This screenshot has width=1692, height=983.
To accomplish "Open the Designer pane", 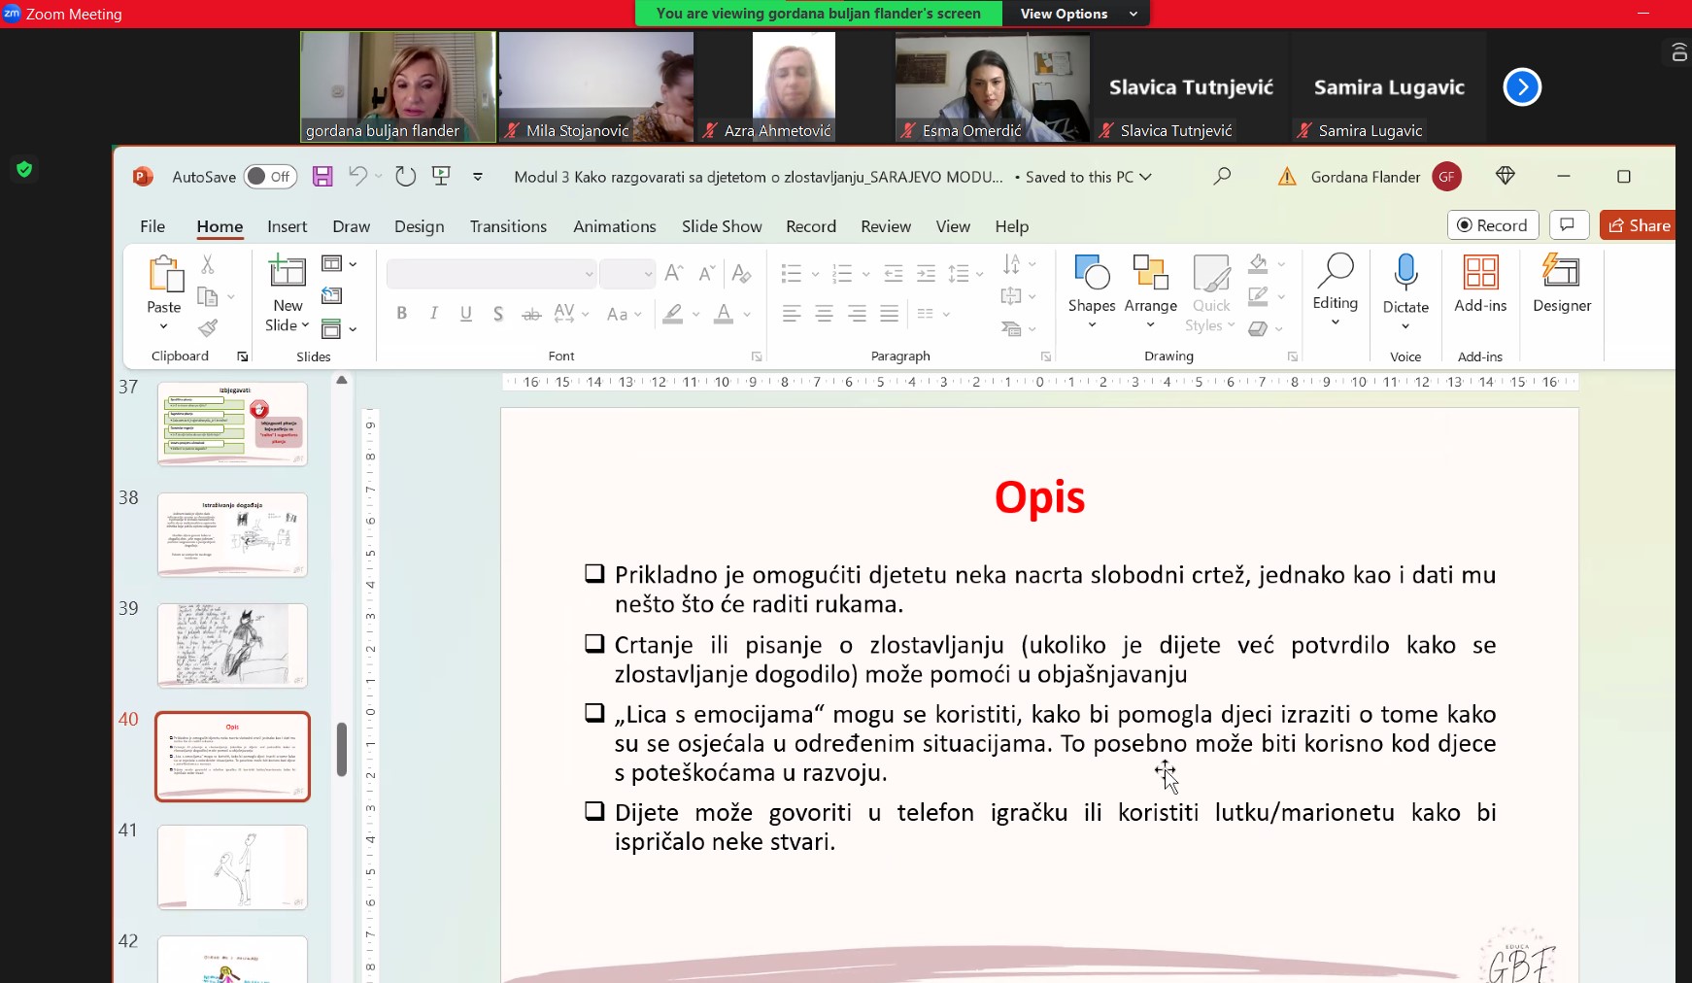I will pos(1561,284).
